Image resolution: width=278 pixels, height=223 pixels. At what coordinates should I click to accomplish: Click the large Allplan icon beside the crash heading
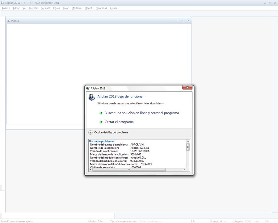(92, 97)
